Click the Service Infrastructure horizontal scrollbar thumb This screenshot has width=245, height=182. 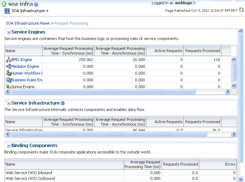(x=109, y=134)
